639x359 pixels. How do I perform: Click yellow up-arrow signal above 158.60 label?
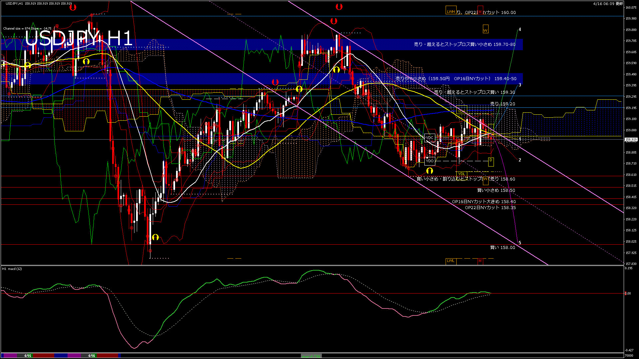pyautogui.click(x=430, y=171)
